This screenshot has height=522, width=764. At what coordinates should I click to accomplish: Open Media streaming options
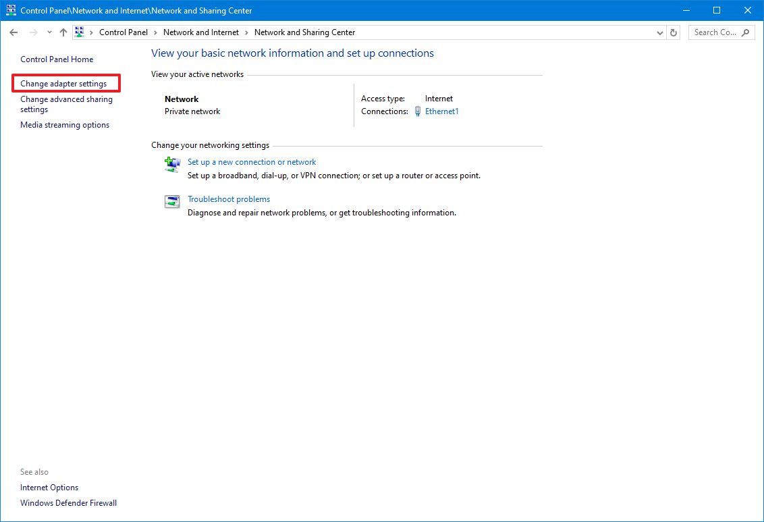[x=64, y=124]
